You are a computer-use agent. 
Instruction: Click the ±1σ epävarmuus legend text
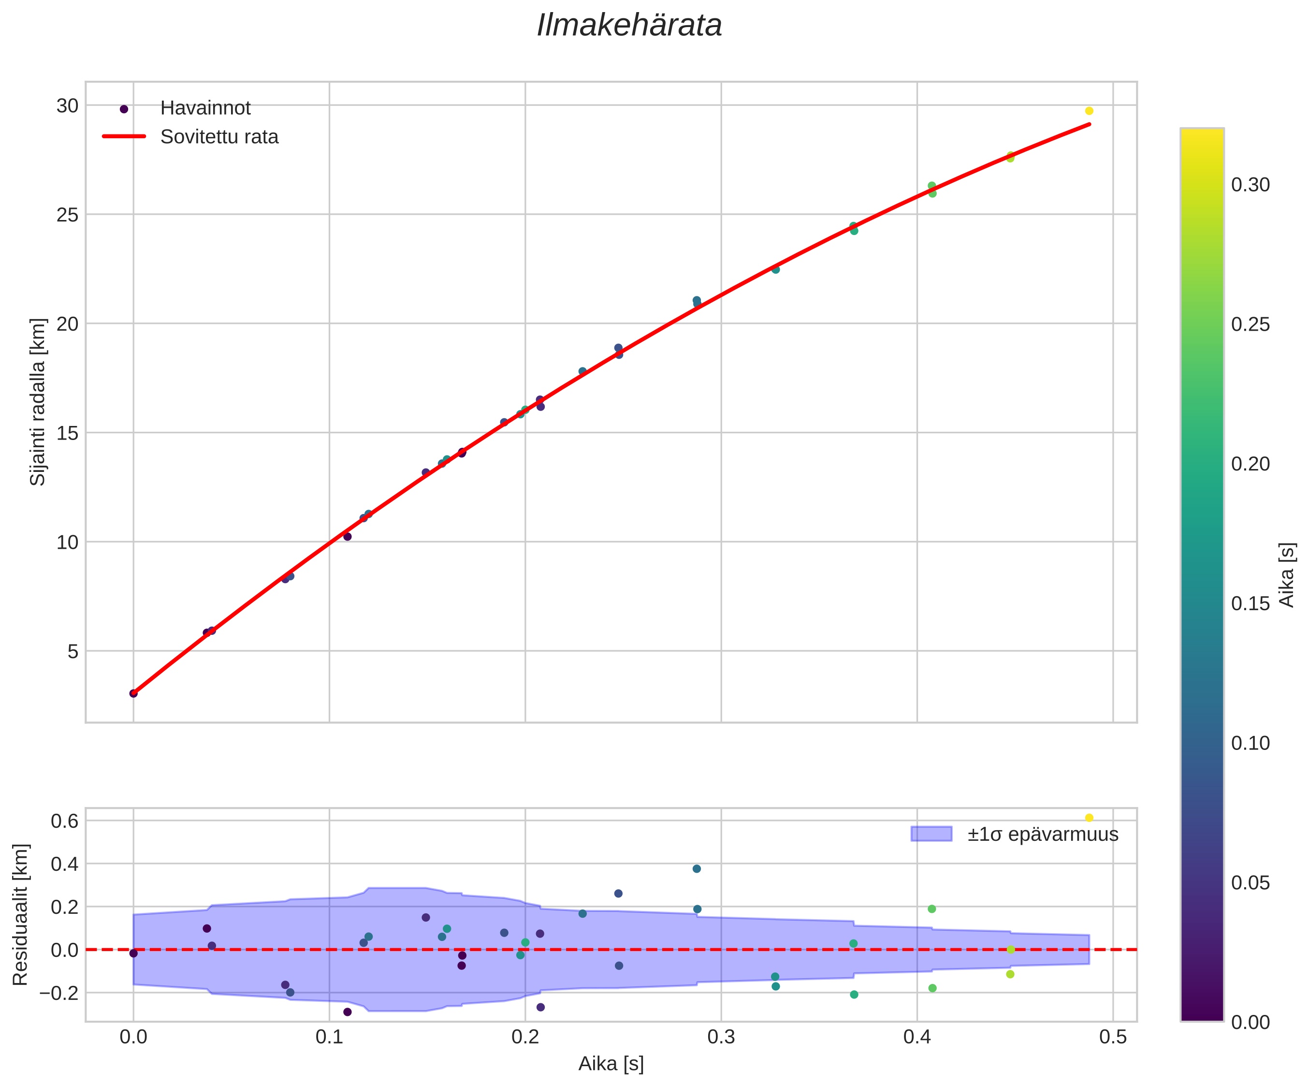click(1043, 834)
